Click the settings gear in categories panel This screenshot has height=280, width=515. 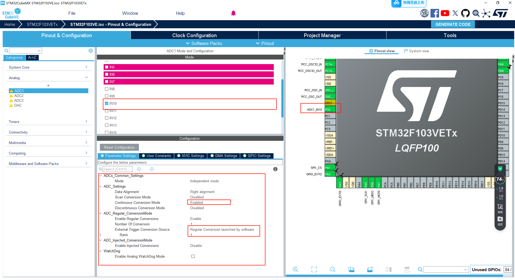[91, 51]
